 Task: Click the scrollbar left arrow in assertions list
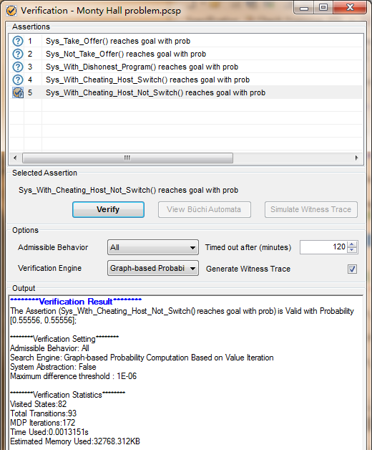pyautogui.click(x=15, y=158)
